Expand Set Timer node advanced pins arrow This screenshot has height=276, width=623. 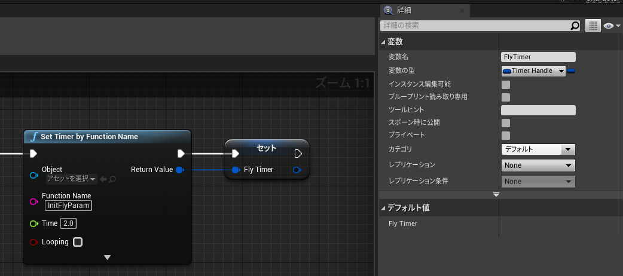point(107,257)
